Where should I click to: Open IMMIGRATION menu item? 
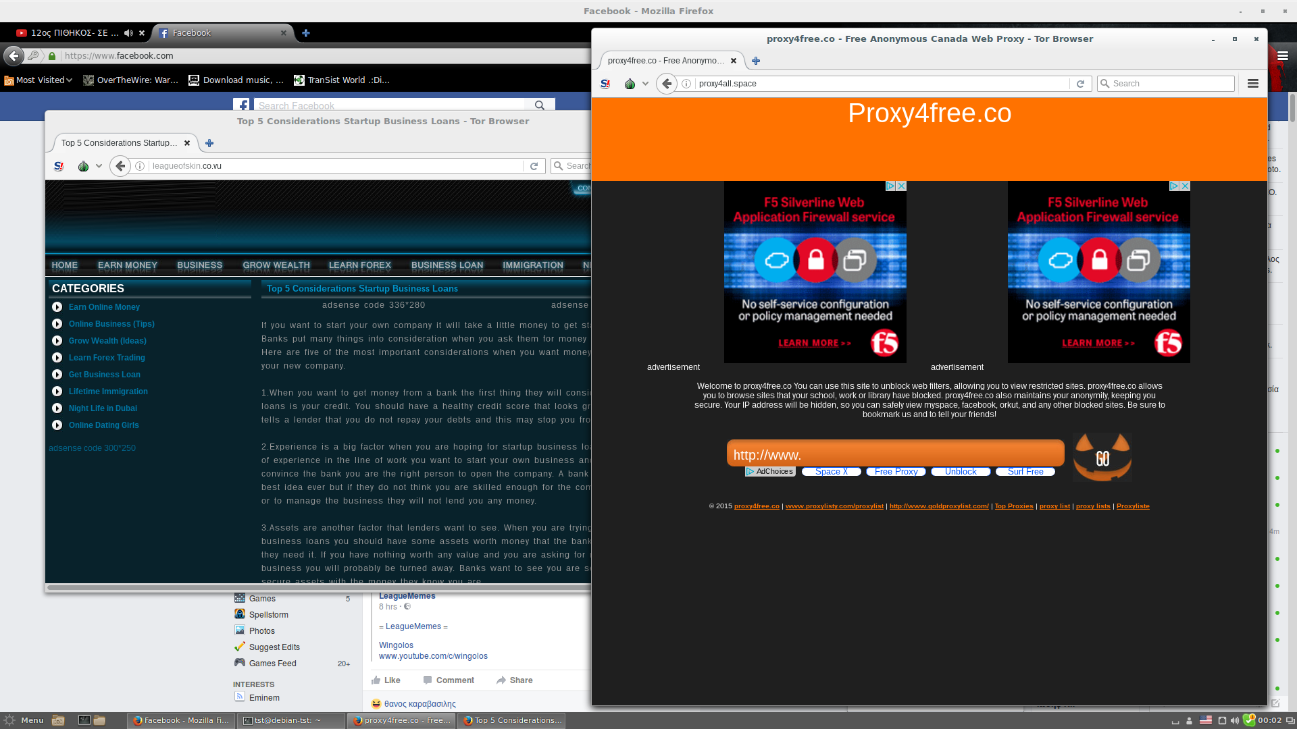[533, 265]
